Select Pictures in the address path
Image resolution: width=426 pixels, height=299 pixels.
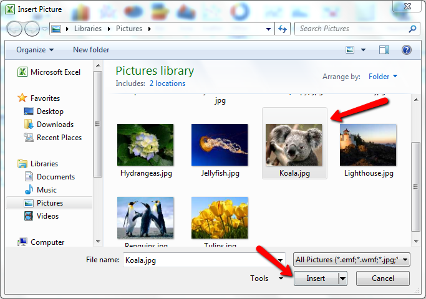(129, 29)
